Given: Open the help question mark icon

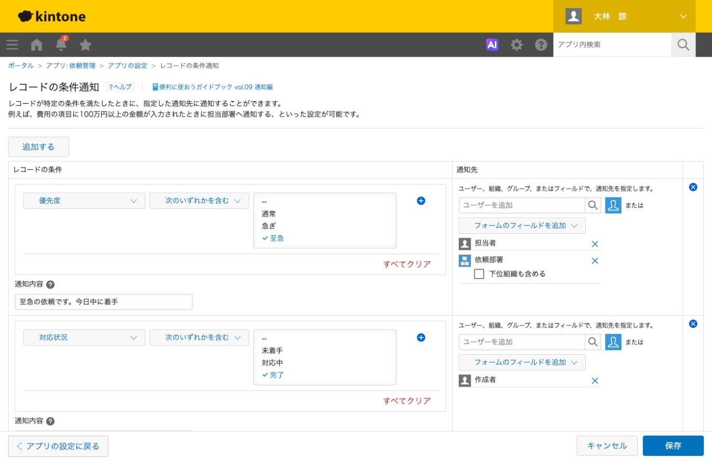Looking at the screenshot, I should point(541,45).
